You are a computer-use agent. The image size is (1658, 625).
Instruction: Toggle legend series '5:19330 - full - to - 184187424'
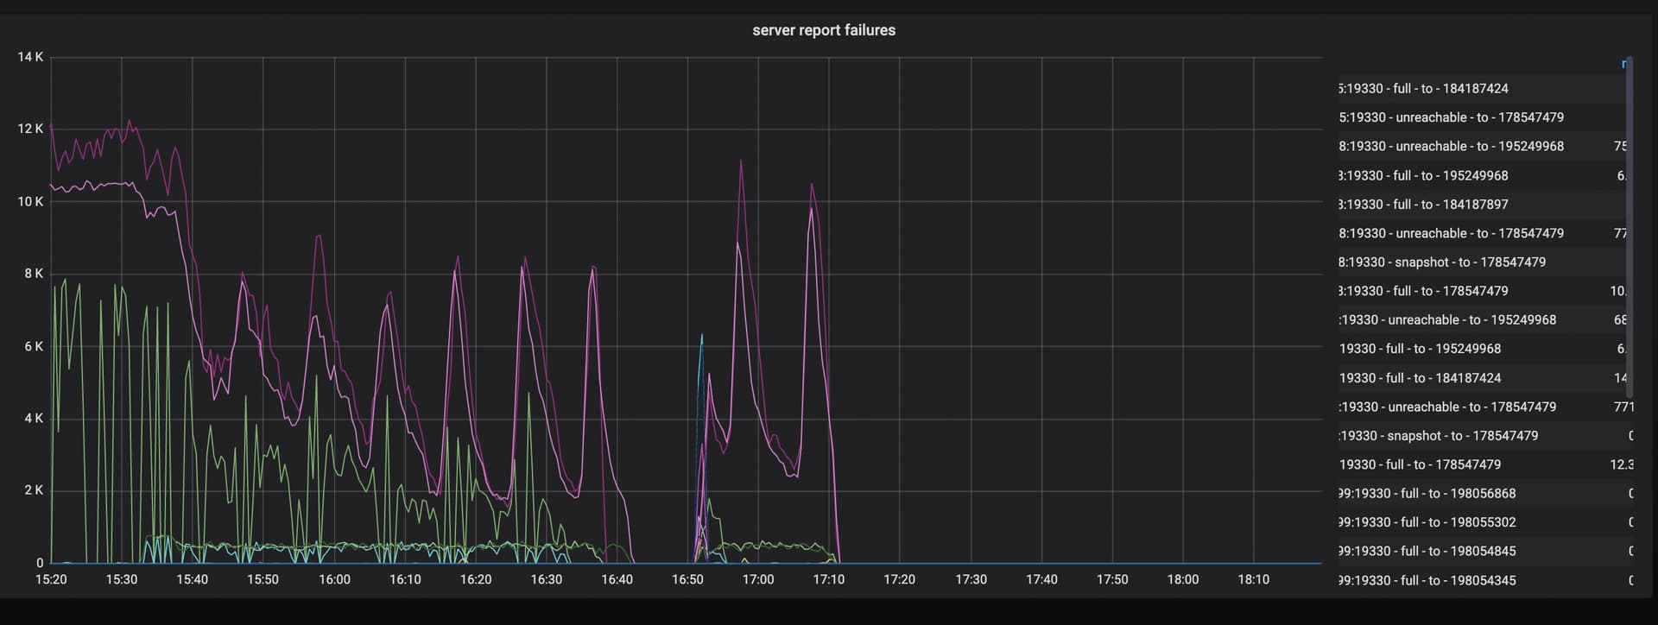click(1423, 88)
